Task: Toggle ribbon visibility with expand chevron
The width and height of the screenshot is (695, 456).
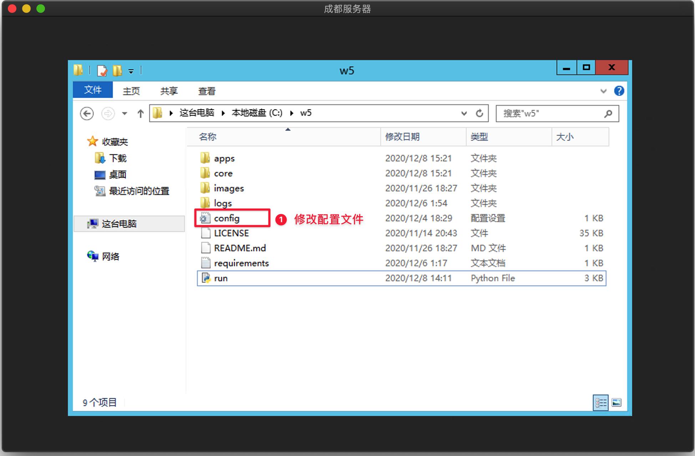Action: (604, 91)
